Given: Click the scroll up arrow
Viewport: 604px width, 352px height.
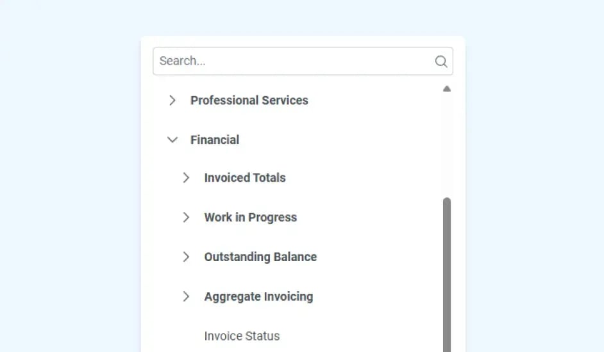Looking at the screenshot, I should (447, 89).
